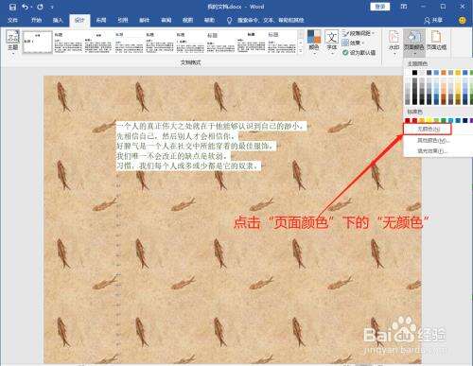The width and height of the screenshot is (473, 366).
Task: Pick the dark navy standard color swatch
Action: pos(465,120)
